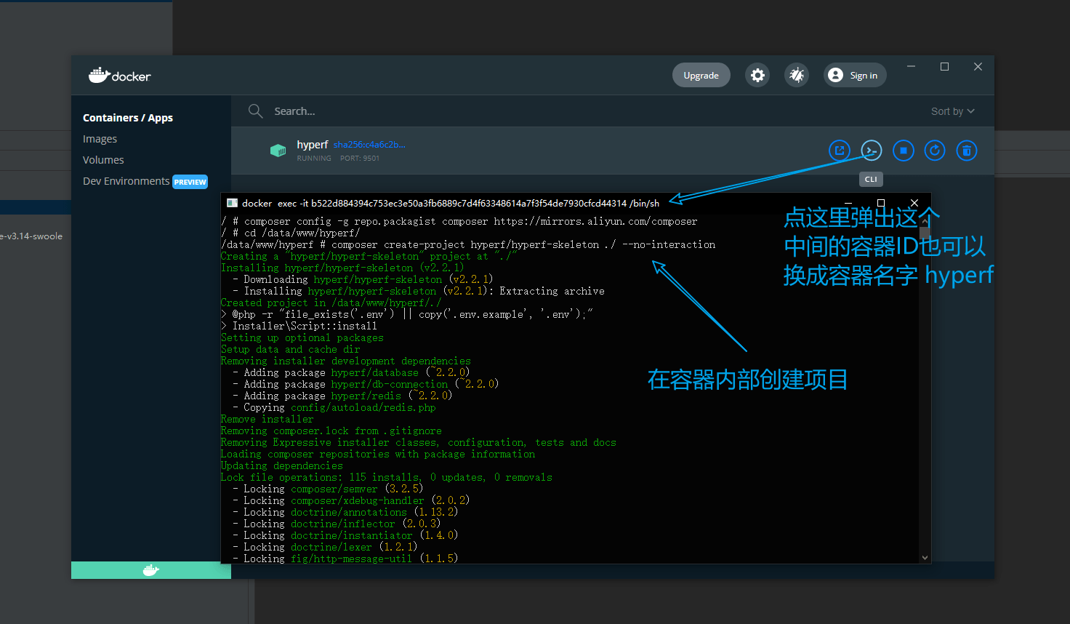Screen dimensions: 1070x624
Task: Open the troubleshoot bug icon
Action: 797,75
